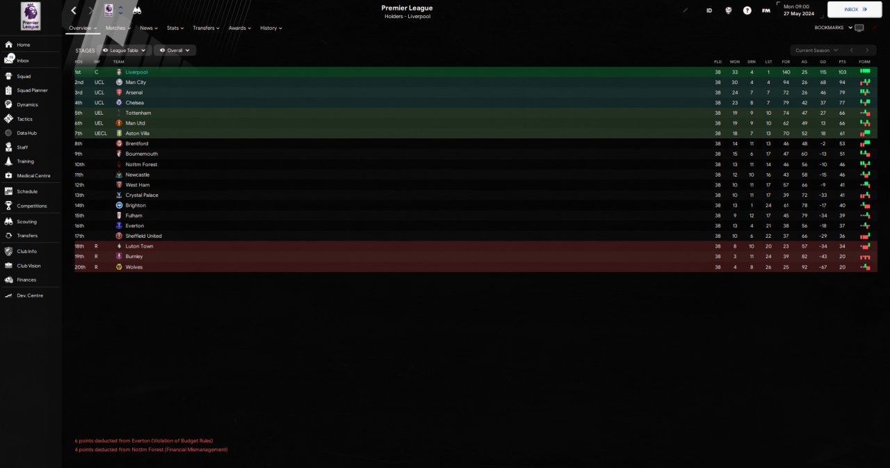Expand the Bookmarks dropdown
Viewport: 890px width, 468px height.
(833, 28)
